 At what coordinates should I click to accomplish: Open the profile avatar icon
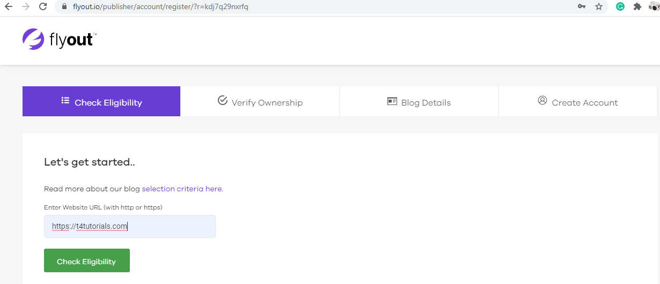654,7
